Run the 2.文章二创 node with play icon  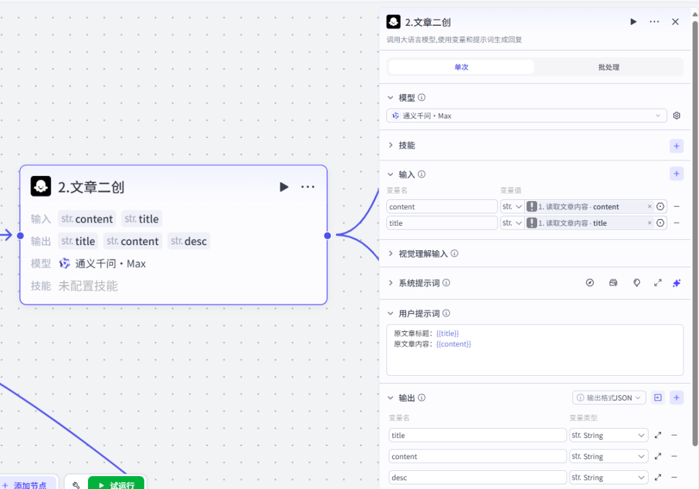633,21
